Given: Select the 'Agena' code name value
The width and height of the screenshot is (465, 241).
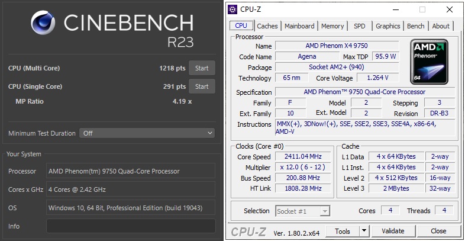Looking at the screenshot, I should coord(307,56).
